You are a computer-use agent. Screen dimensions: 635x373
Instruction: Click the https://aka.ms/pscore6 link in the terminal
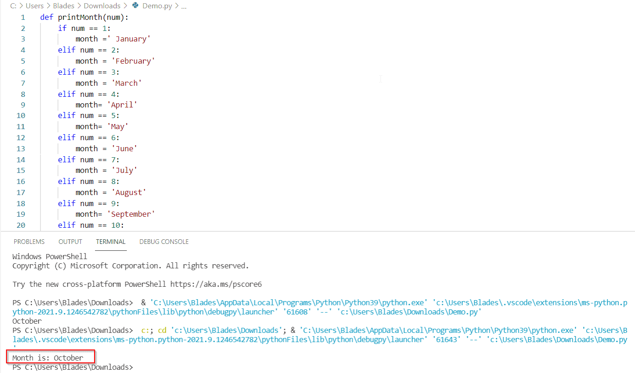click(216, 284)
